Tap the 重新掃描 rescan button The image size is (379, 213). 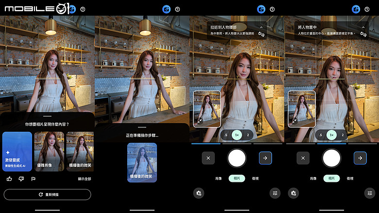pos(48,195)
